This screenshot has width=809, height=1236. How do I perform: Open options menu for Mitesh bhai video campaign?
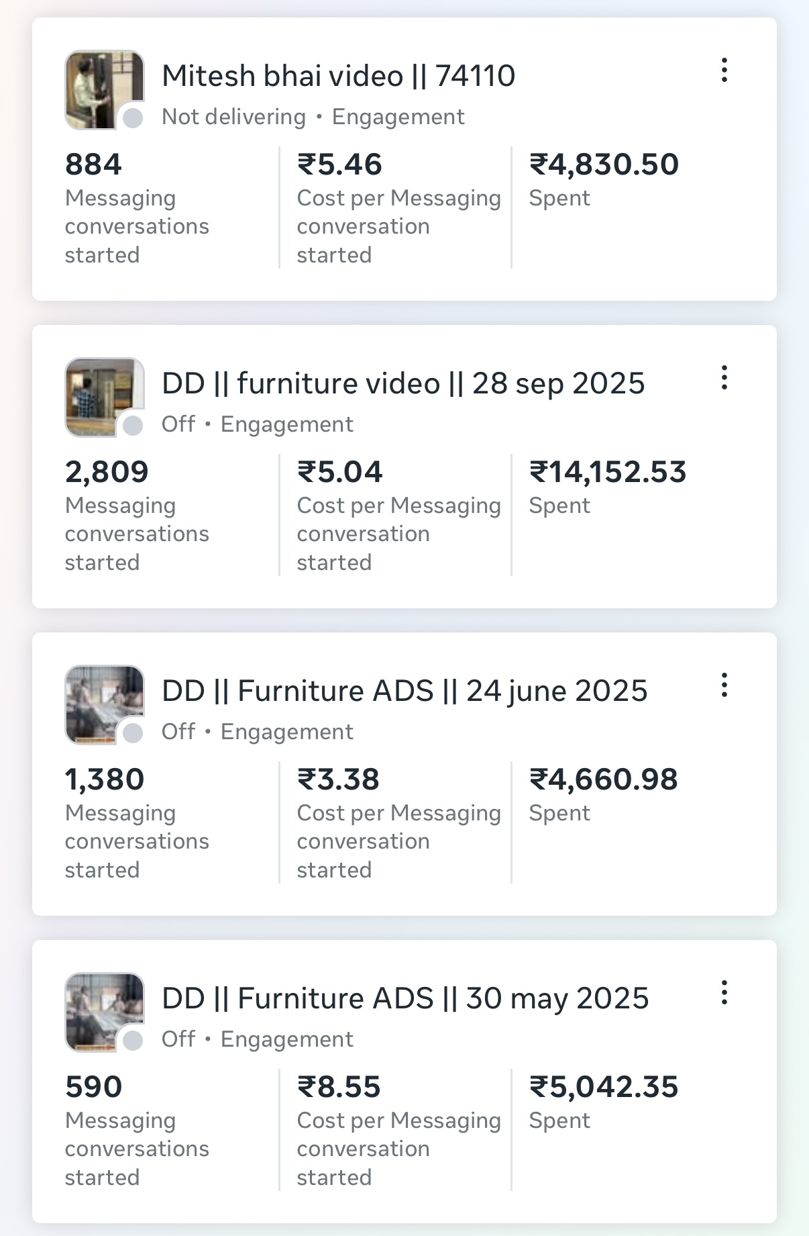point(724,70)
